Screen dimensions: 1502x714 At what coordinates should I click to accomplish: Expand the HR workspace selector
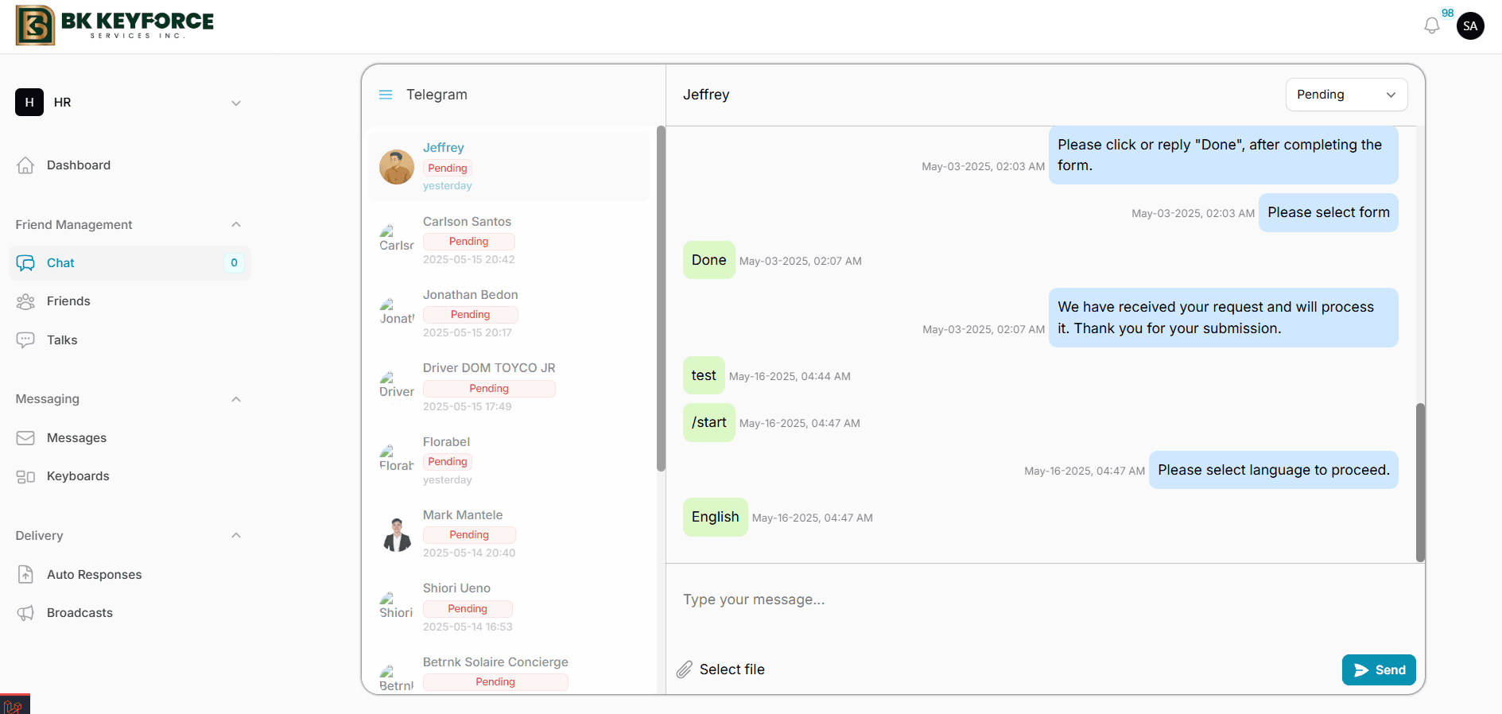tap(235, 103)
